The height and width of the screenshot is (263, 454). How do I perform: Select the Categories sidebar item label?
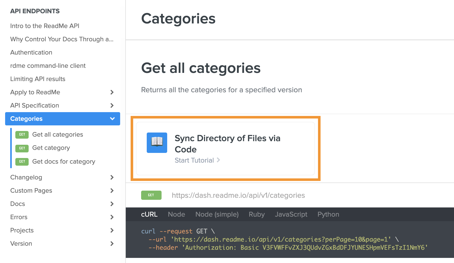point(26,119)
